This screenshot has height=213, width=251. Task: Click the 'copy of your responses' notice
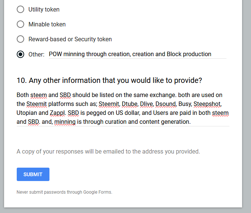pos(108,151)
